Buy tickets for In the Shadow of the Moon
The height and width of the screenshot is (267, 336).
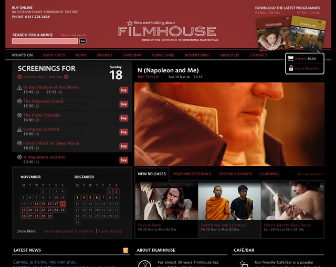pyautogui.click(x=124, y=90)
